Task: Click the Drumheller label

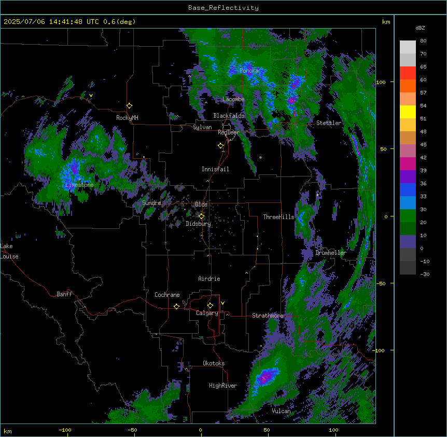Action: 331,253
